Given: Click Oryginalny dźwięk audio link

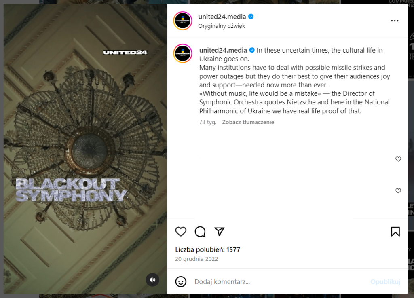Looking at the screenshot, I should [x=222, y=26].
